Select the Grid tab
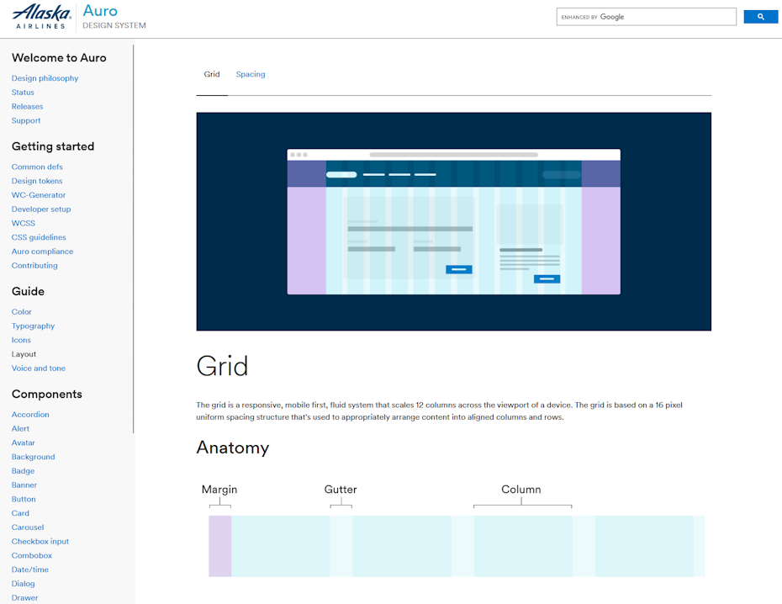Viewport: 782px width, 604px height. (x=212, y=74)
